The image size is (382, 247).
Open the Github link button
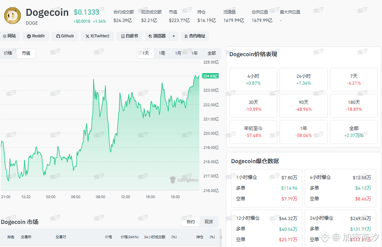click(65, 36)
